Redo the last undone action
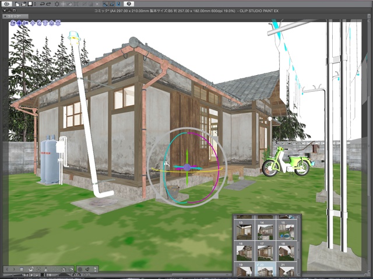The width and height of the screenshot is (373, 279). click(x=48, y=4)
